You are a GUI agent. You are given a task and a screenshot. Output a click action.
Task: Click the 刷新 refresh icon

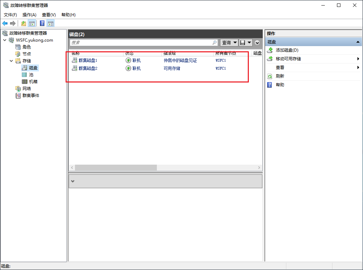tap(270, 76)
